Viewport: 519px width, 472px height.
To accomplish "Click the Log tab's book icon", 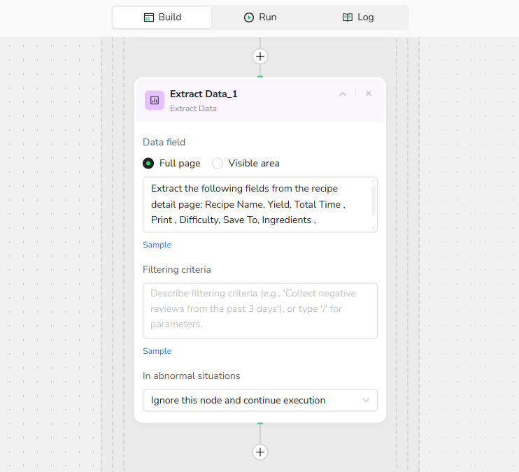I will pyautogui.click(x=348, y=17).
